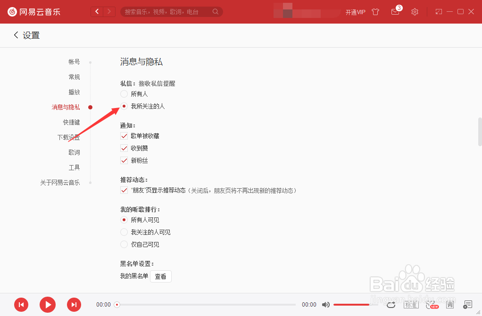Open 消息与隐私 settings section

(66, 107)
